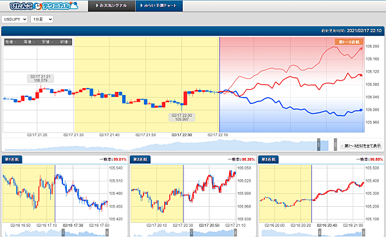The width and height of the screenshot is (386, 237).
Task: Select 第2近似 right range slider handle
Action: pyautogui.click(x=235, y=233)
